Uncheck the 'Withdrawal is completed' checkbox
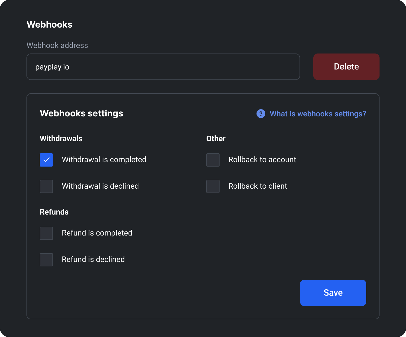Image resolution: width=406 pixels, height=337 pixels. 46,160
